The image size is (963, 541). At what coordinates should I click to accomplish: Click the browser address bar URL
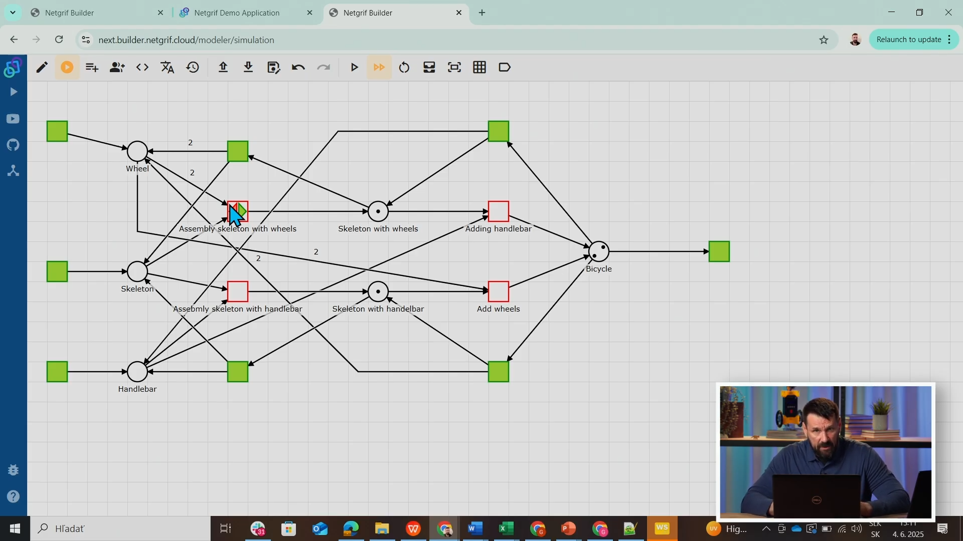(x=186, y=40)
